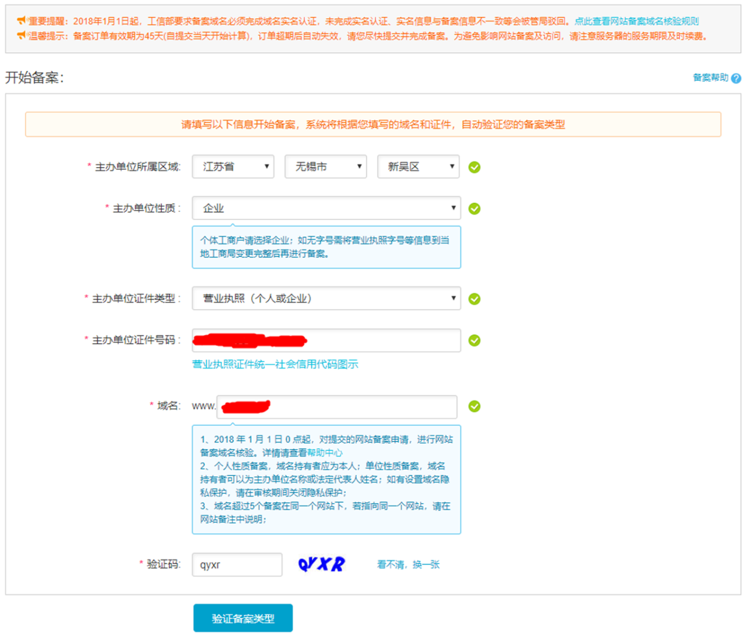Click 看不清，换一张 to refresh the captcha
Viewport: 751px width, 635px height.
(408, 565)
